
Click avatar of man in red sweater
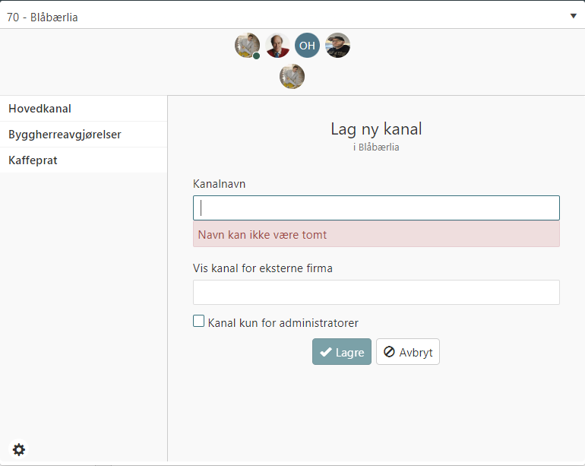(x=277, y=46)
